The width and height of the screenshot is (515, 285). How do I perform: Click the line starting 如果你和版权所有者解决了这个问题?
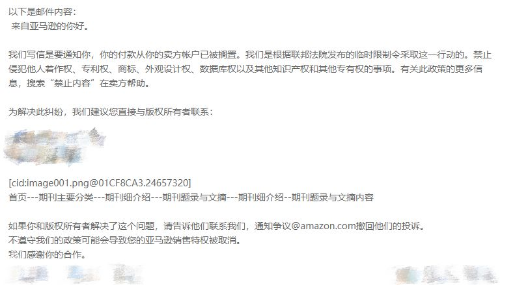(217, 226)
